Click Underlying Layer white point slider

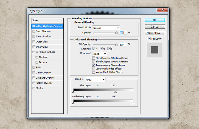(133, 103)
